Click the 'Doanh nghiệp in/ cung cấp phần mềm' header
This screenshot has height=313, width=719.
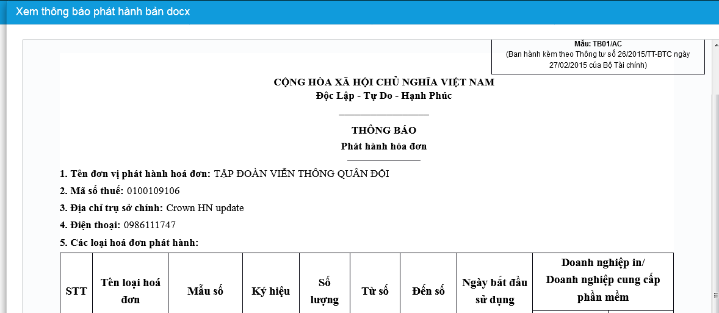pos(602,280)
